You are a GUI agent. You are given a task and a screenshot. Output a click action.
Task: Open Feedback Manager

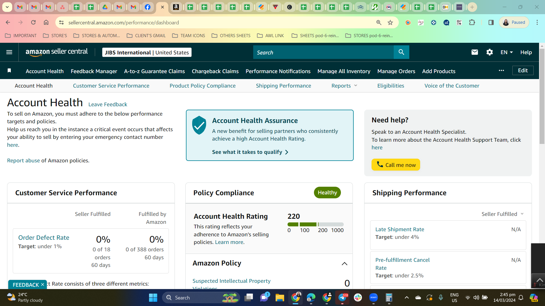[x=94, y=71]
